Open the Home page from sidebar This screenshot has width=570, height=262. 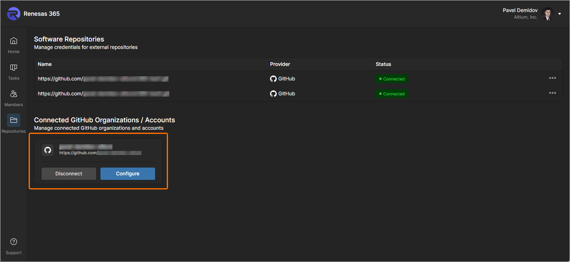14,41
